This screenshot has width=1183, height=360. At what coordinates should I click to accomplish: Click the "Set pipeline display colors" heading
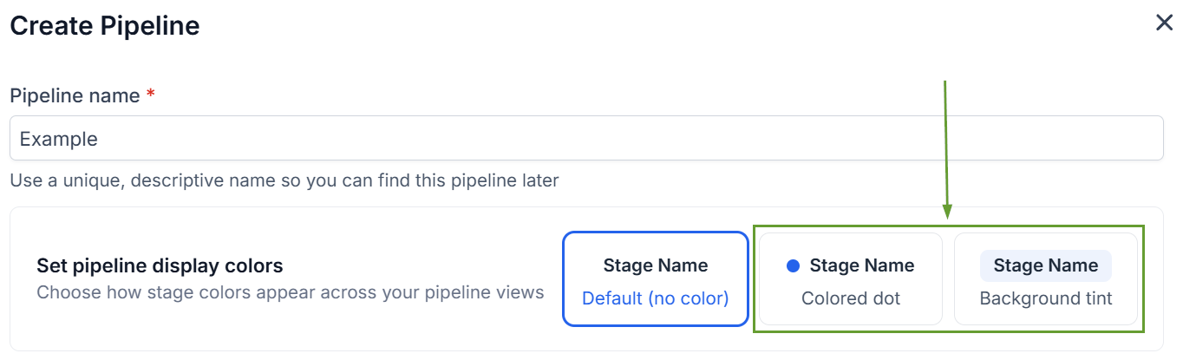point(160,265)
